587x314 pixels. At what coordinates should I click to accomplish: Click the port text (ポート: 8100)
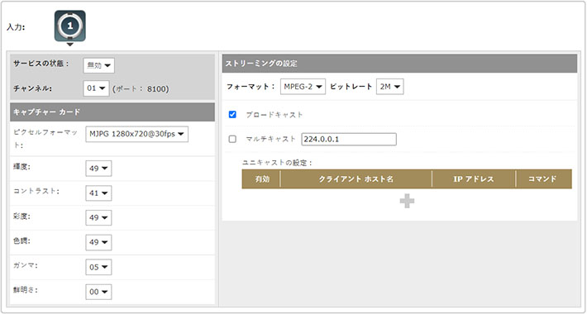(141, 89)
